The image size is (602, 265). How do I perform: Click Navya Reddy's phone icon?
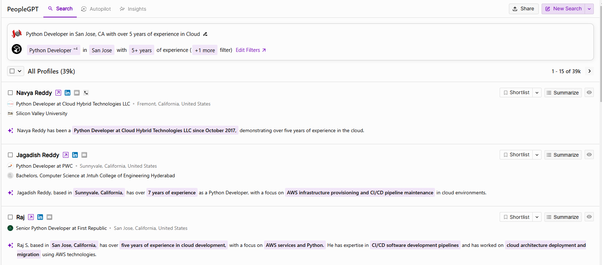pyautogui.click(x=86, y=93)
